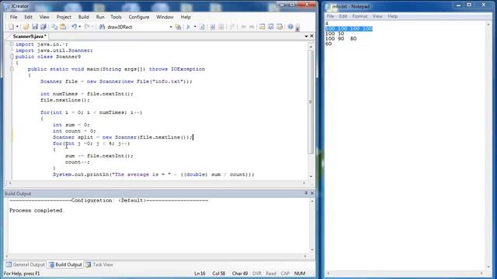This screenshot has height=279, width=497.
Task: Open the Build menu
Action: click(x=84, y=17)
